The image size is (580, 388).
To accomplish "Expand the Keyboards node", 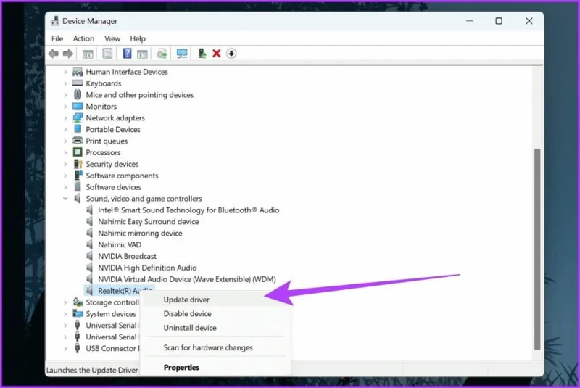I will pyautogui.click(x=65, y=83).
